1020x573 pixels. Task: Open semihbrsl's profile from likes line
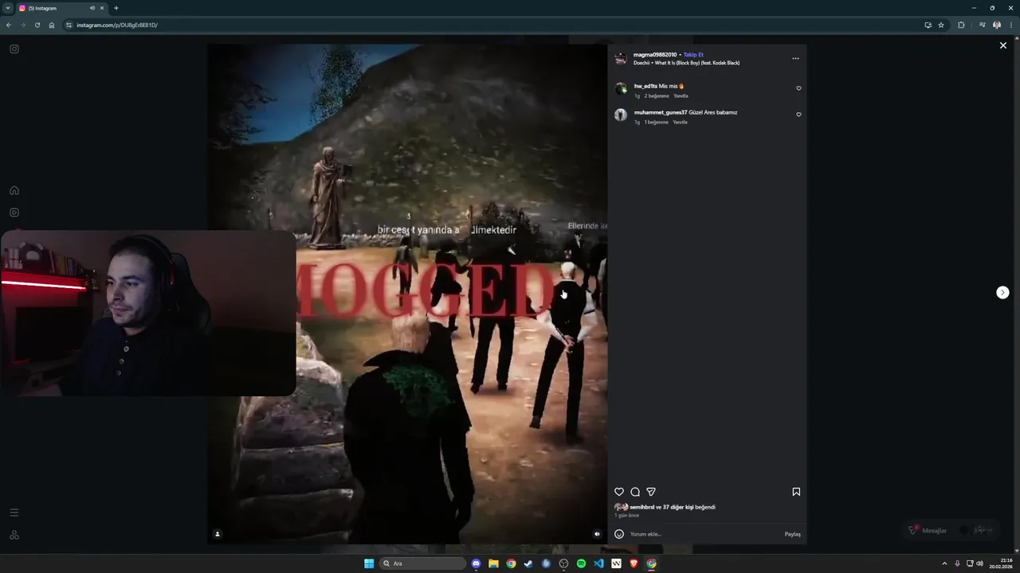pyautogui.click(x=641, y=507)
